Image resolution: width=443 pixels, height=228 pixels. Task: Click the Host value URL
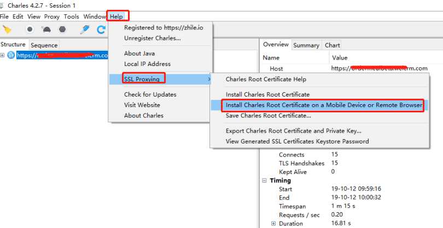click(380, 69)
